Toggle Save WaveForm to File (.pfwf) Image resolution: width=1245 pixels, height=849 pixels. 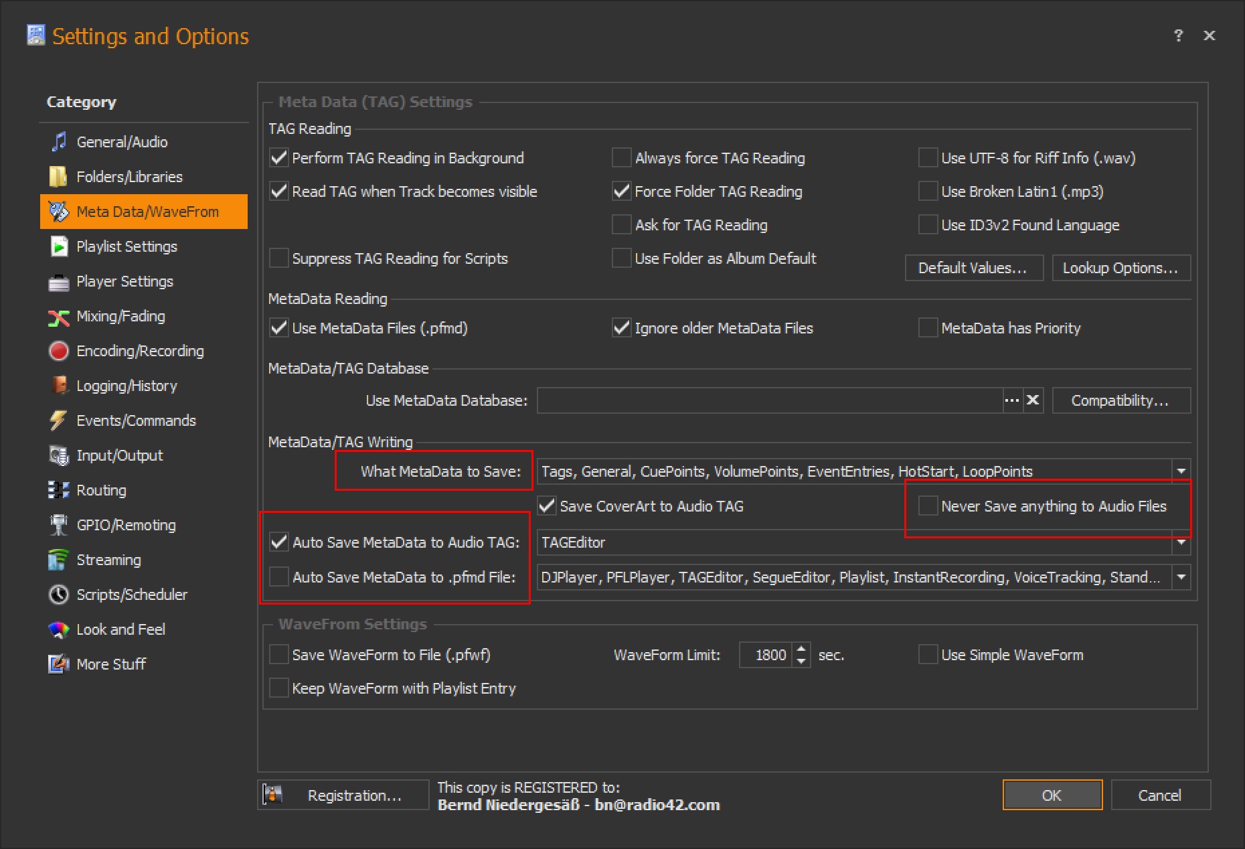click(x=278, y=655)
